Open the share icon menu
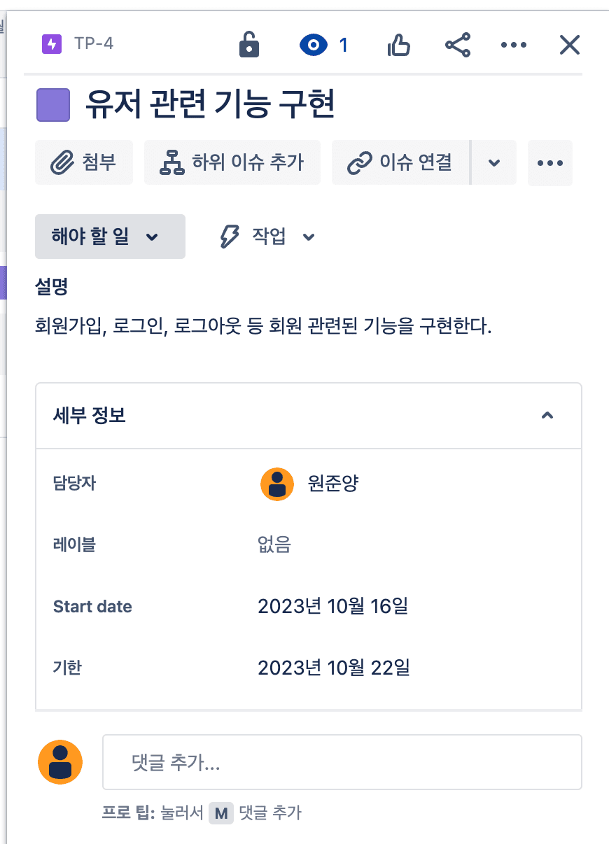This screenshot has width=609, height=844. tap(458, 45)
